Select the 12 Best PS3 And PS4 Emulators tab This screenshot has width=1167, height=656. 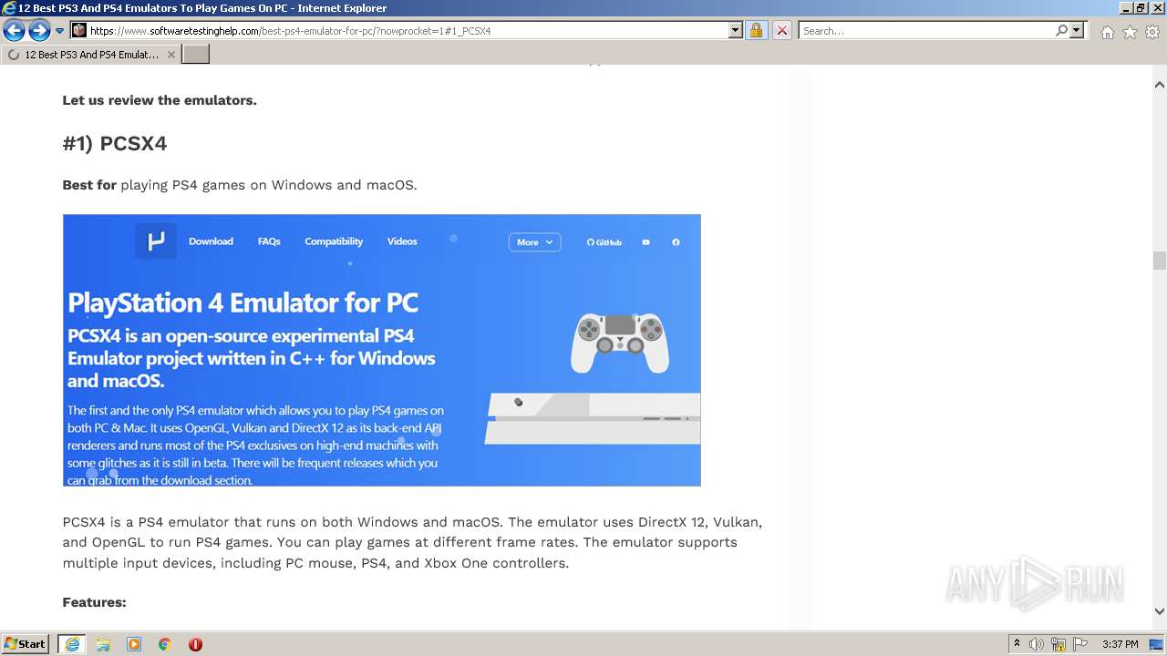pos(91,55)
